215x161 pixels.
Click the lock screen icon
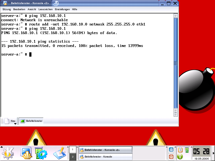coord(171,150)
